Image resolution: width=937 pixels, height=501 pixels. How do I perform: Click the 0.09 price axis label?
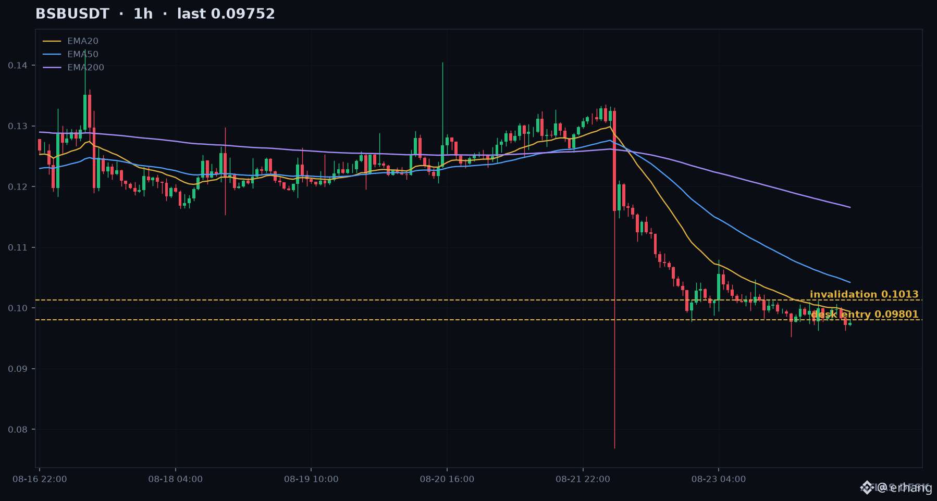pyautogui.click(x=18, y=369)
